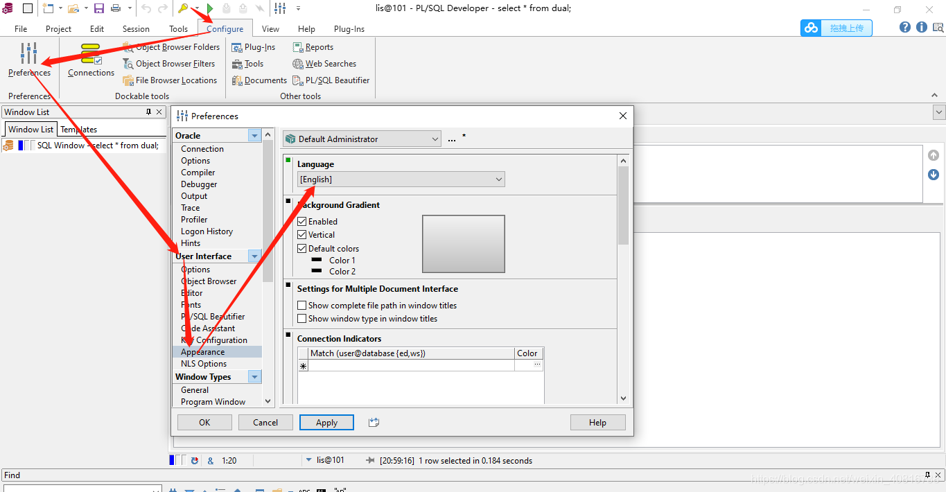Open the File menu
The height and width of the screenshot is (492, 946).
click(21, 29)
